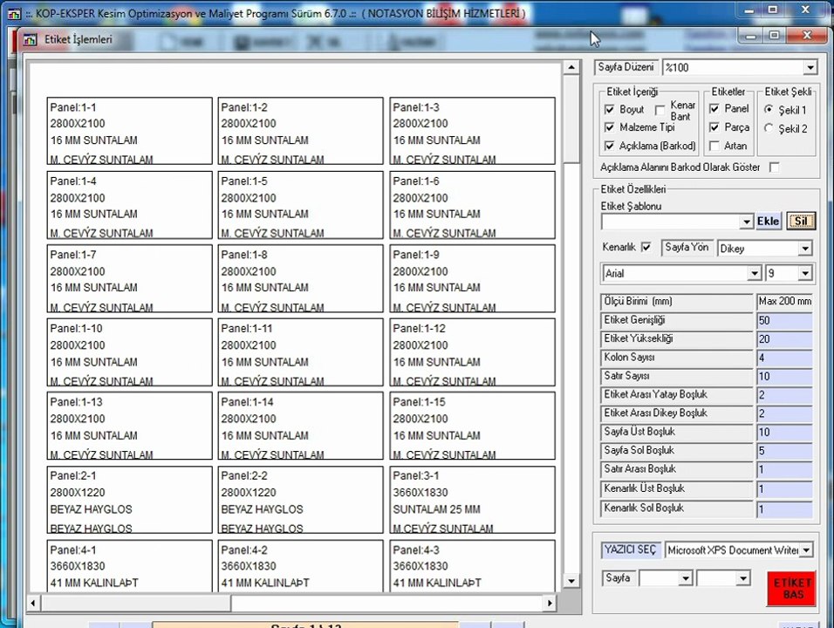
Task: Open the Sayfa Yön Dikey dropdown
Action: pyautogui.click(x=805, y=249)
